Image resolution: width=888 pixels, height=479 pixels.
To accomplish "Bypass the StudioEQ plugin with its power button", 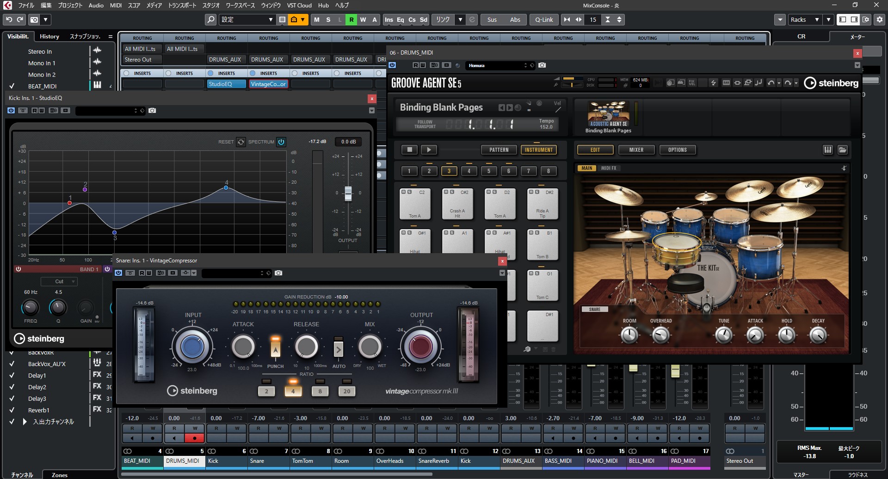I will (x=11, y=111).
